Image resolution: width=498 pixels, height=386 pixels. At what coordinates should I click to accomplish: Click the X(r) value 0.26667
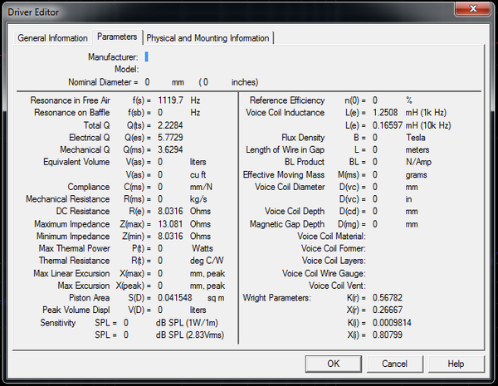coord(388,310)
